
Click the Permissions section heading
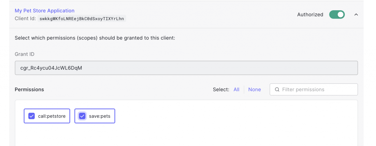(x=29, y=90)
